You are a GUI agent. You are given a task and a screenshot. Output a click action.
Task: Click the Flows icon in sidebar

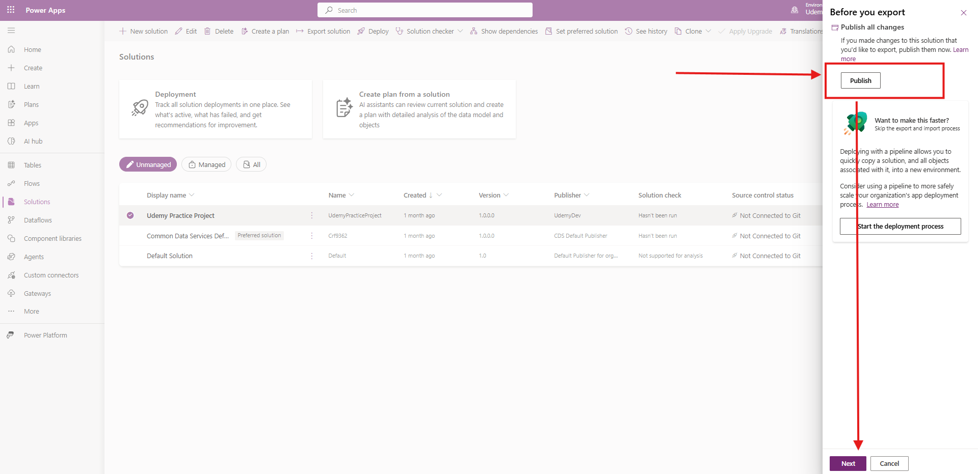point(11,183)
